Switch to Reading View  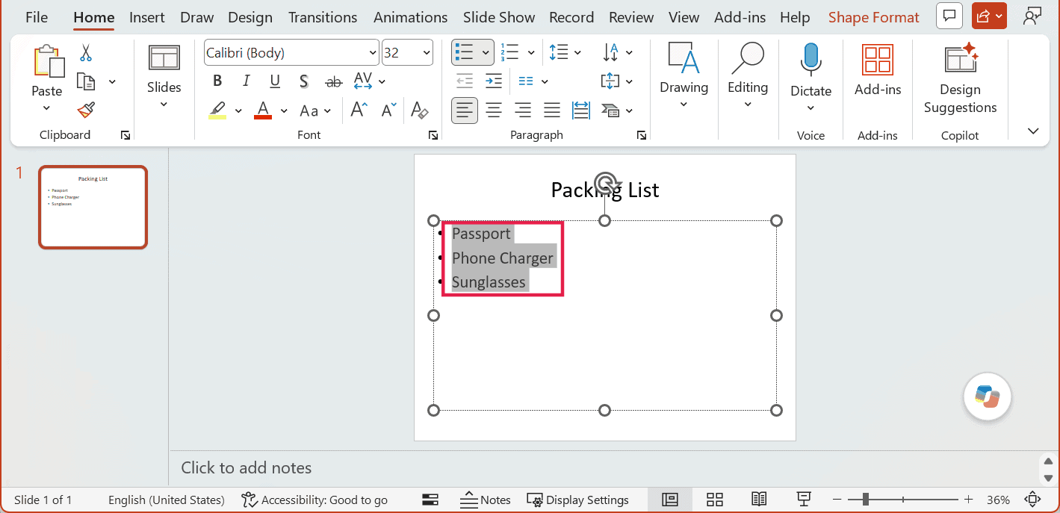[x=760, y=500]
